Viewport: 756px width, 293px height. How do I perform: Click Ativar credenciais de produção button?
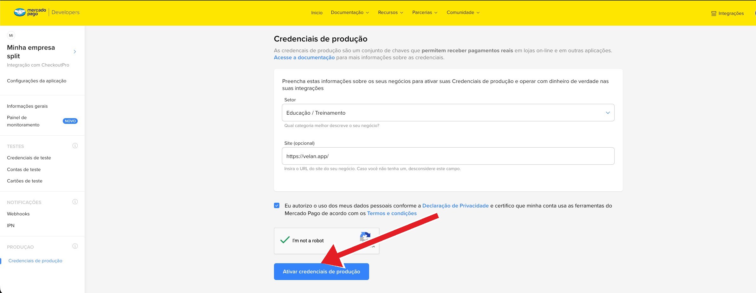click(321, 271)
